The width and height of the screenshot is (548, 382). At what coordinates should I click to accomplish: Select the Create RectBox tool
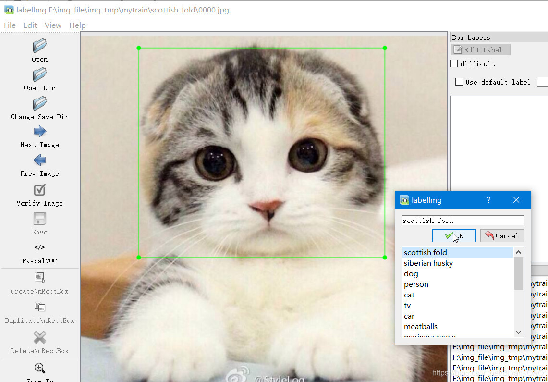tap(39, 278)
